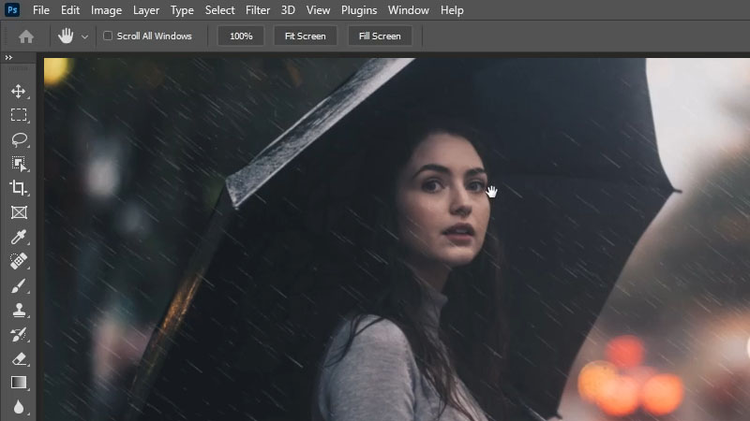Select the History Brush tool
This screenshot has height=421, width=750.
click(19, 334)
